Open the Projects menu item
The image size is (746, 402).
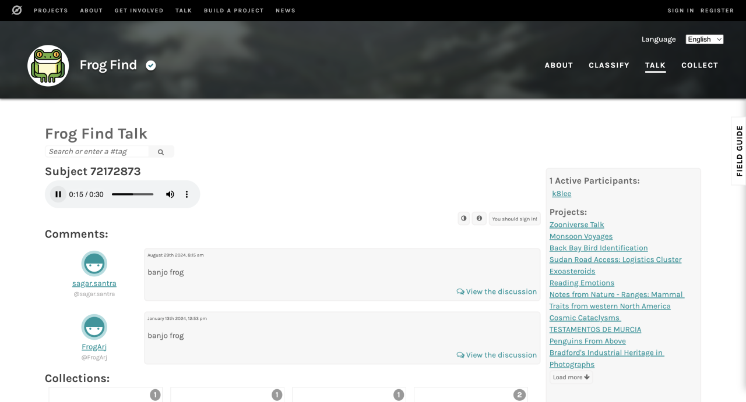(x=51, y=10)
